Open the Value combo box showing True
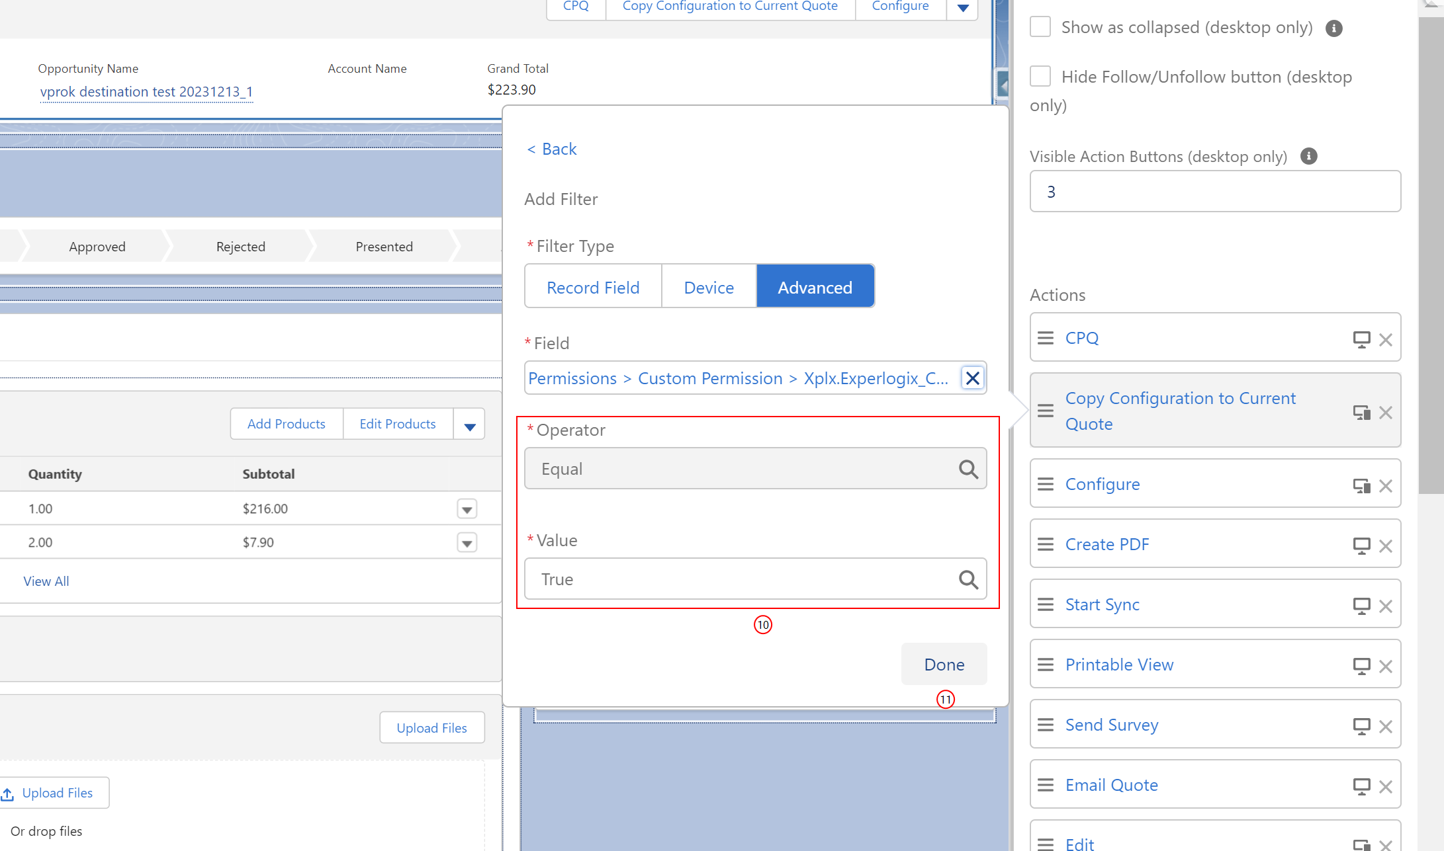The image size is (1444, 851). [x=755, y=579]
